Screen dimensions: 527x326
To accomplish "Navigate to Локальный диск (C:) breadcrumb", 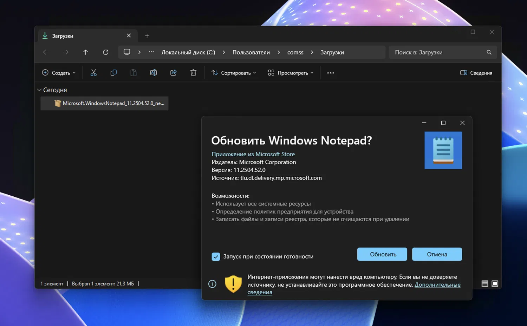I will point(188,52).
